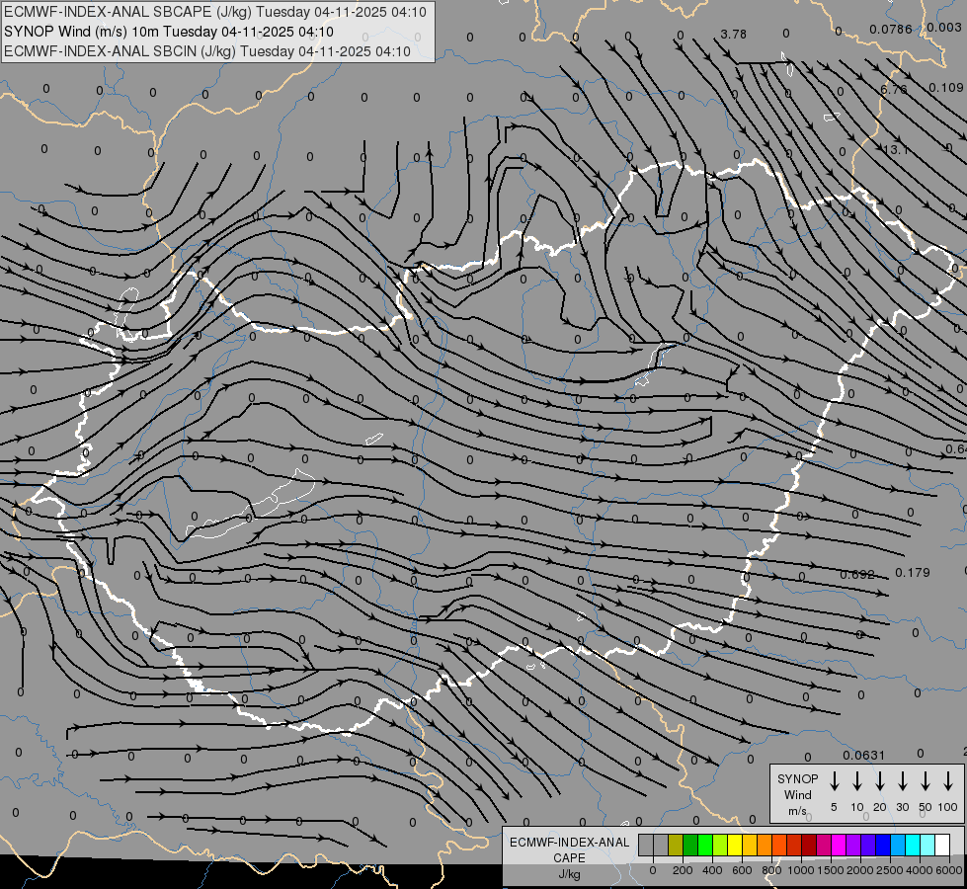Click the 0.0786 CAPE value on map
The width and height of the screenshot is (967, 889).
tap(891, 29)
